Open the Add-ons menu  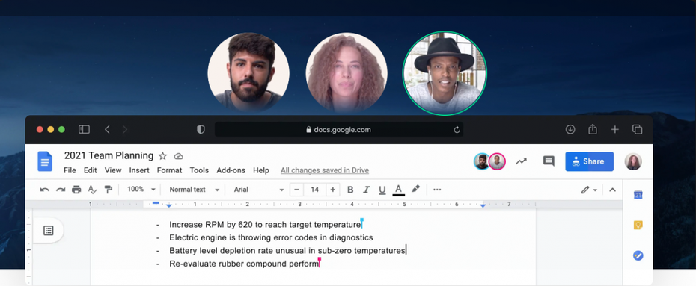click(231, 170)
